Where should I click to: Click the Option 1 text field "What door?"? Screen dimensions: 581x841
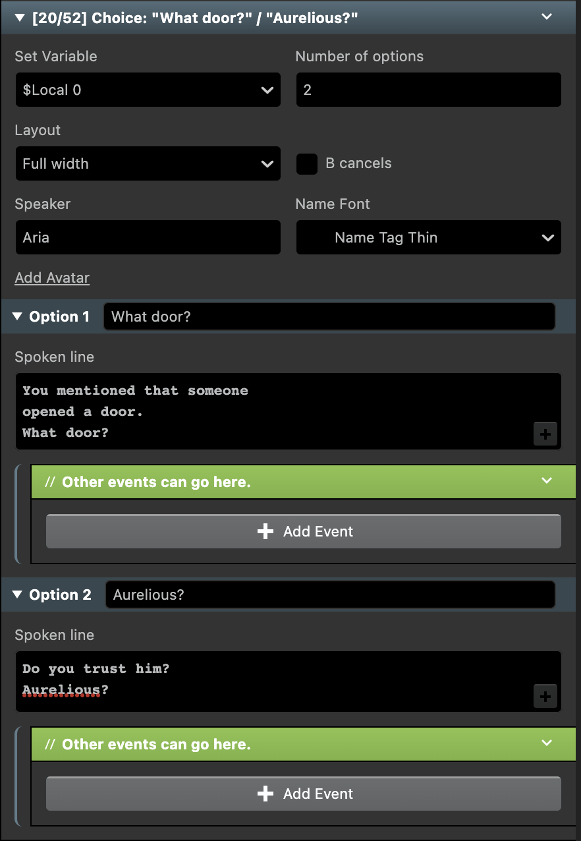point(329,317)
